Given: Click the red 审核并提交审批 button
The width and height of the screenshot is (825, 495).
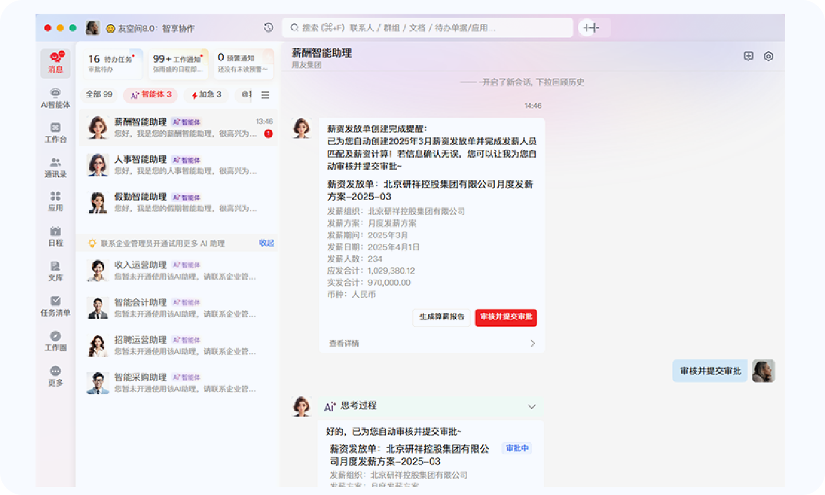Looking at the screenshot, I should click(506, 317).
